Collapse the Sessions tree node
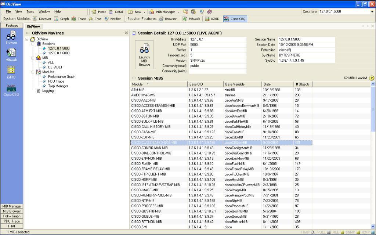 point(33,43)
